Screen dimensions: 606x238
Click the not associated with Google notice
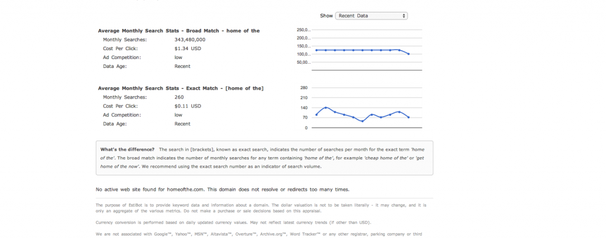[x=259, y=234]
